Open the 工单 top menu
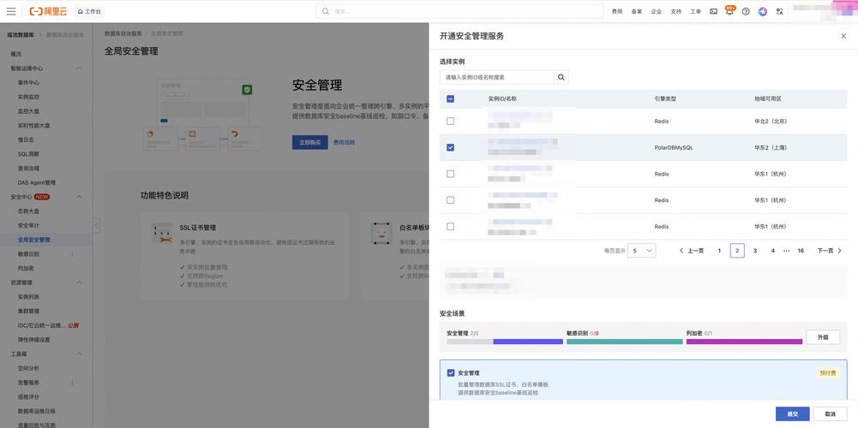The height and width of the screenshot is (428, 858). pos(695,11)
